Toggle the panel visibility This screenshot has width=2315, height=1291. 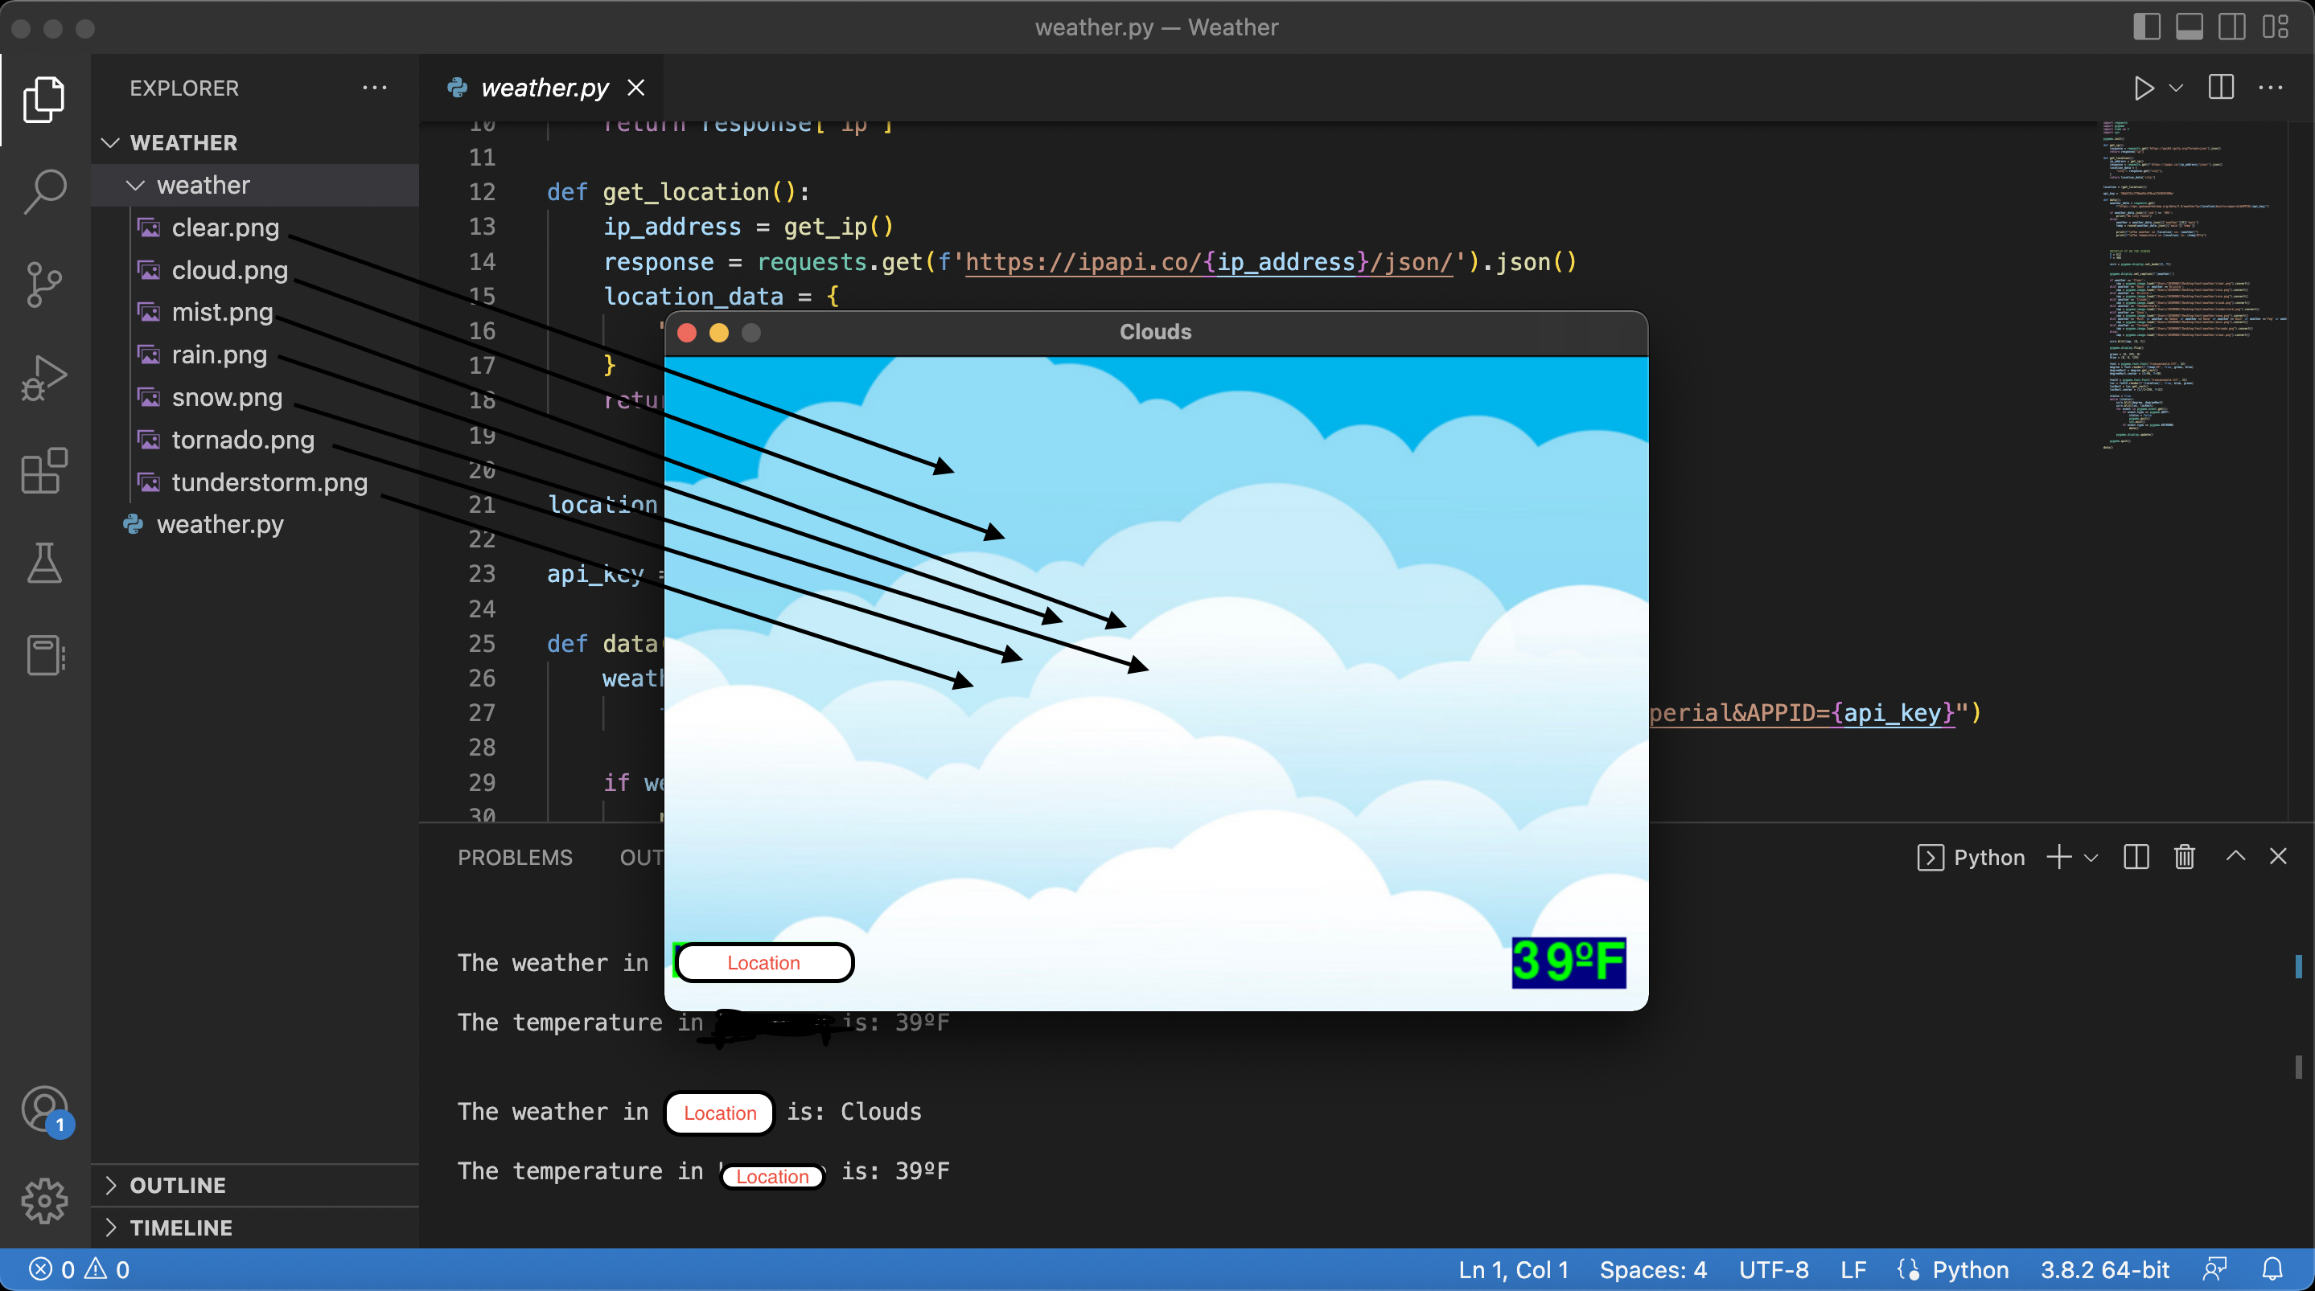[2190, 27]
